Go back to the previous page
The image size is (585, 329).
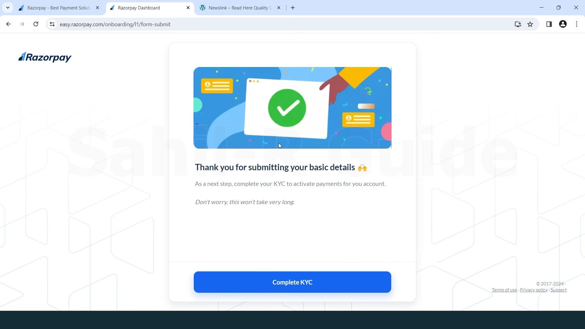[x=8, y=24]
